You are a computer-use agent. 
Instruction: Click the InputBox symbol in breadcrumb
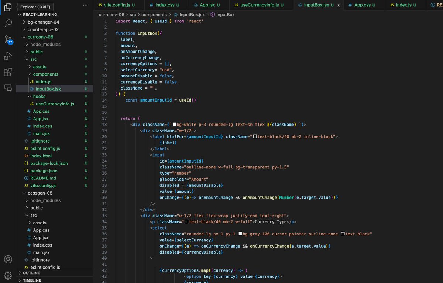coord(225,15)
